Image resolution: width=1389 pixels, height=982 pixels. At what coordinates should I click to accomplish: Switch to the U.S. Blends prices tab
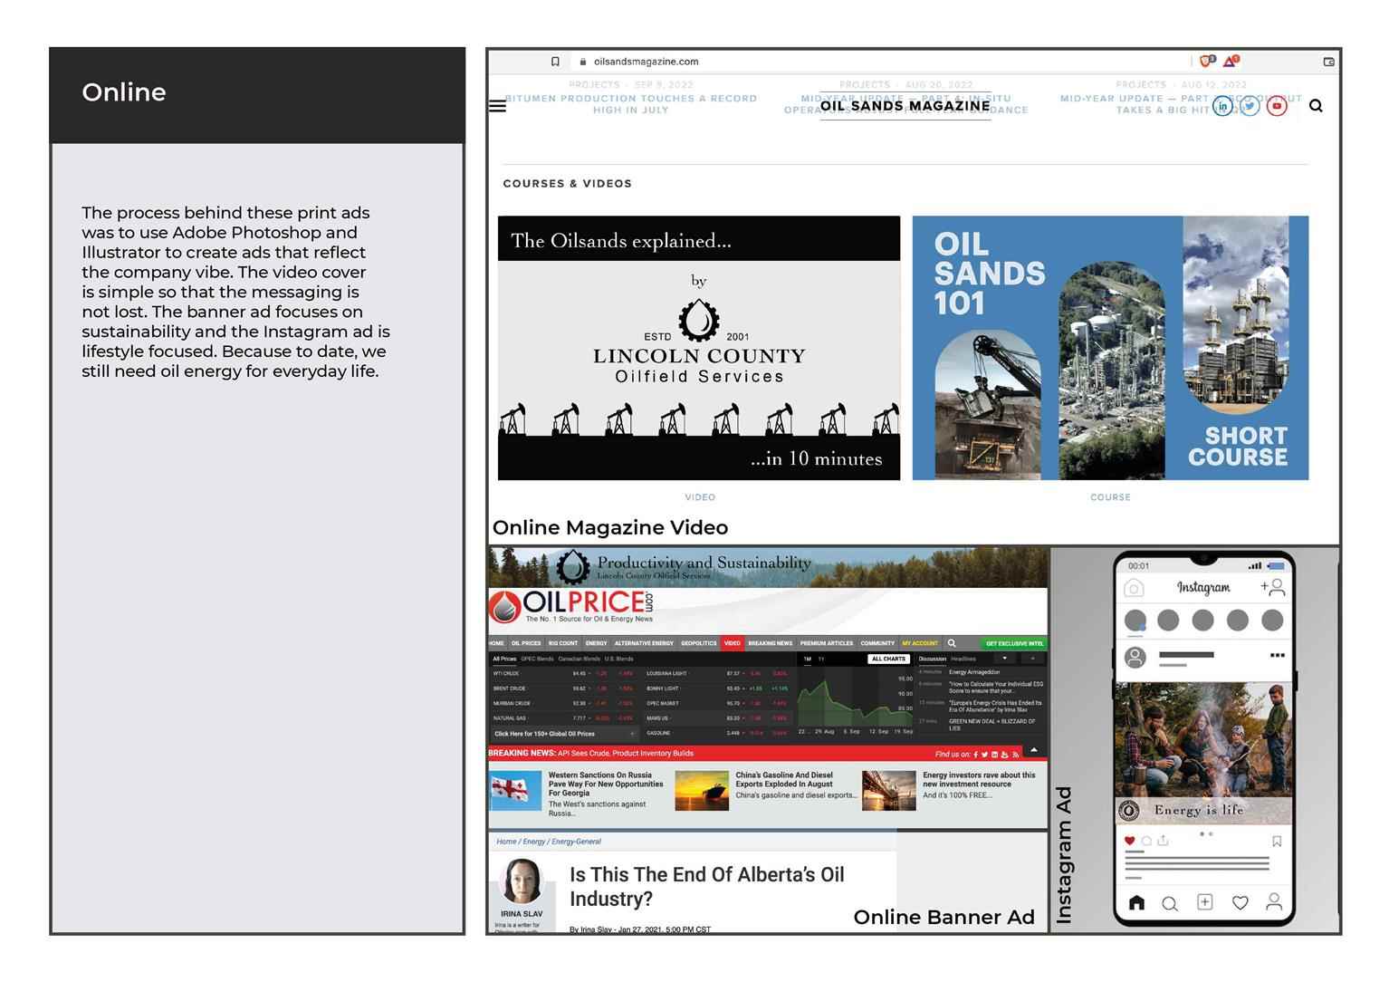[619, 659]
